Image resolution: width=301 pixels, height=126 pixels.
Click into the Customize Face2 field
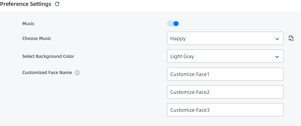(x=225, y=92)
